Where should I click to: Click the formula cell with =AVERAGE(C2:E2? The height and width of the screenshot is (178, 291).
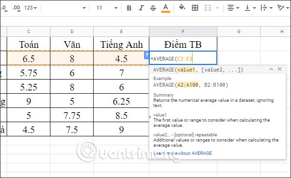coord(183,58)
